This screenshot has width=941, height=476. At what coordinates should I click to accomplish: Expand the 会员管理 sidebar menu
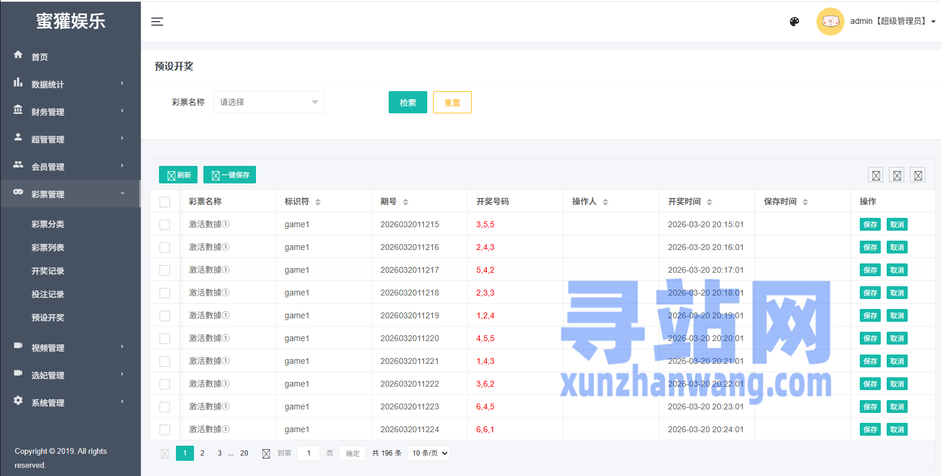click(70, 166)
